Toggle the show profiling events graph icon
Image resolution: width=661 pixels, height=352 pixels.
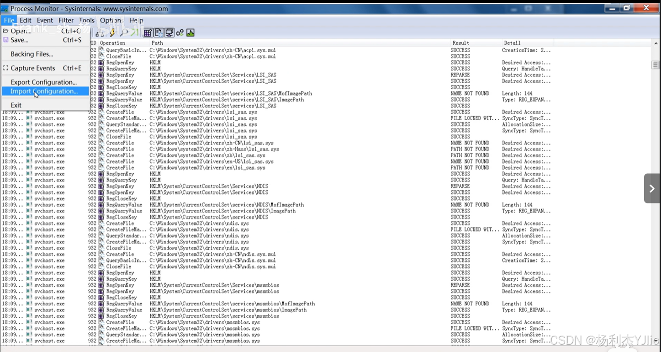click(x=190, y=32)
